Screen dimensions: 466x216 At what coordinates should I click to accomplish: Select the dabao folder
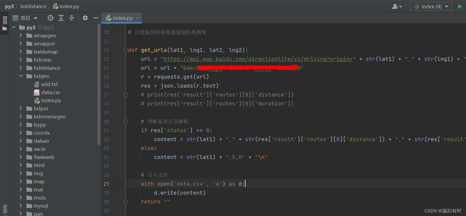[x=37, y=141]
